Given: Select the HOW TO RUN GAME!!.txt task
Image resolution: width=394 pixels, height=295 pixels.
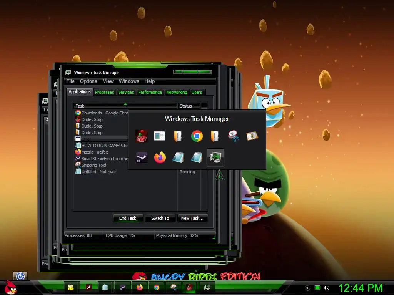Looking at the screenshot, I should [x=102, y=146].
